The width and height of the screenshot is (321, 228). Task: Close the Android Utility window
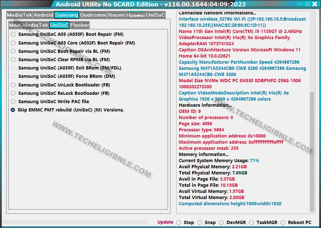coord(314,4)
